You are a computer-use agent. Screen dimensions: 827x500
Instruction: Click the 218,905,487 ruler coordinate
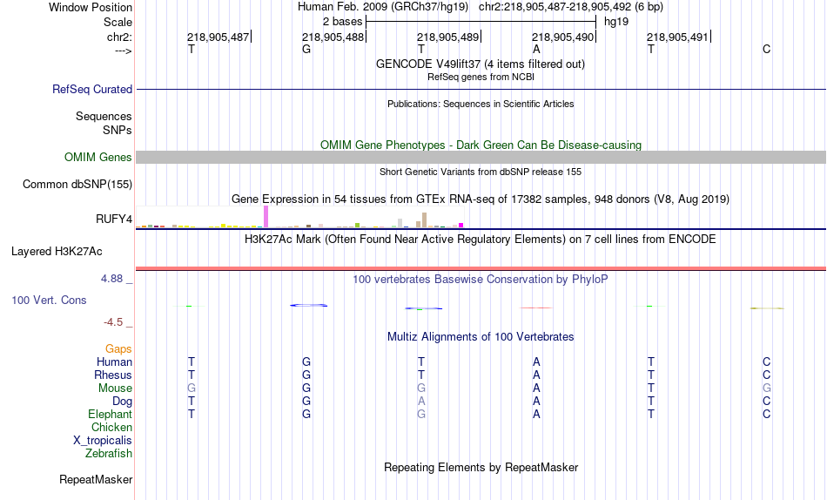point(218,37)
